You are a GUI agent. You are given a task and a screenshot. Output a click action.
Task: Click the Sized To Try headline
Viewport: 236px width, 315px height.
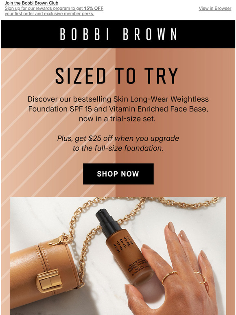117,76
